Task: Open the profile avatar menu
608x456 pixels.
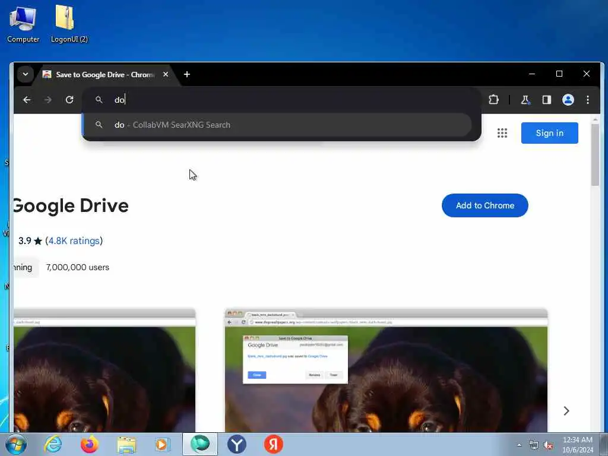Action: point(568,100)
